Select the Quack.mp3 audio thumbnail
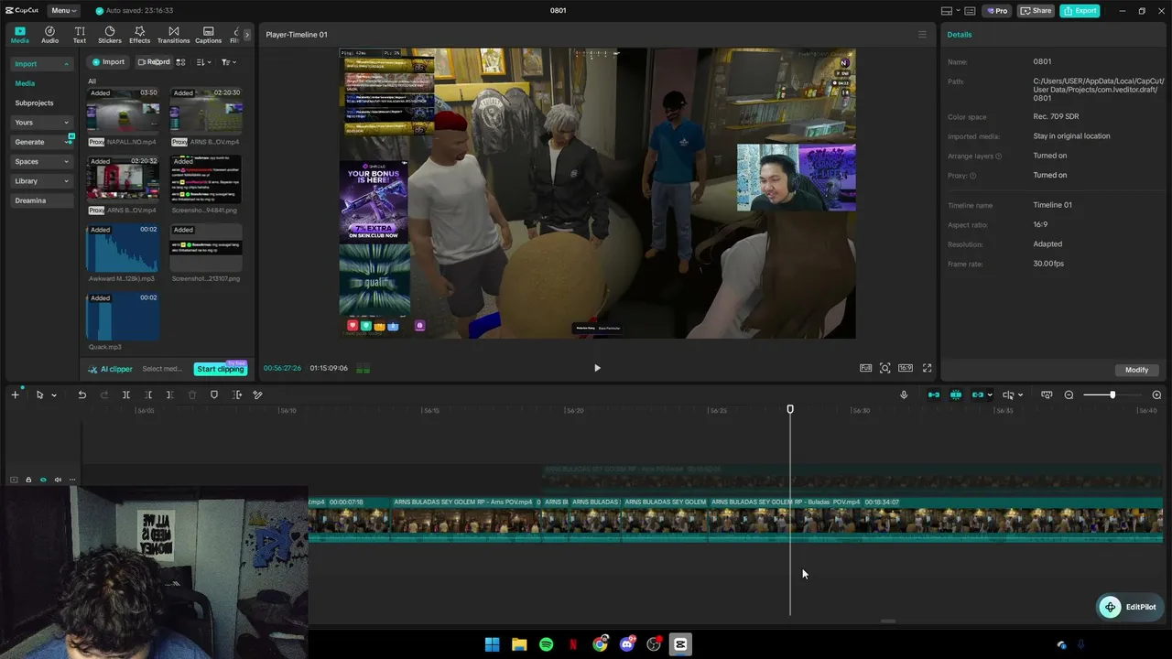The height and width of the screenshot is (659, 1172). pos(123,317)
